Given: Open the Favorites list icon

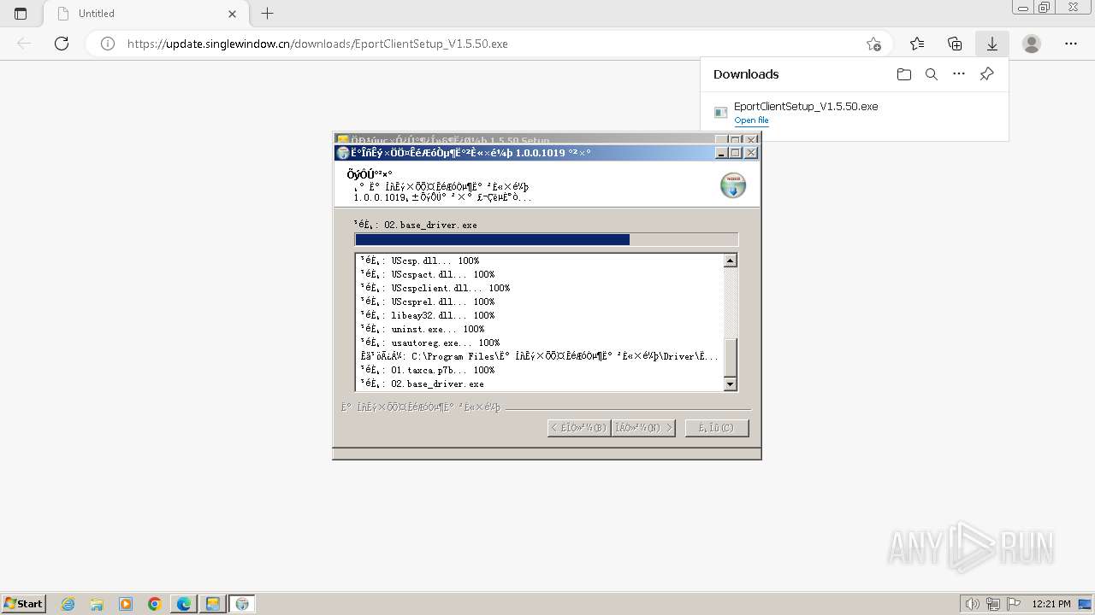Looking at the screenshot, I should click(917, 44).
